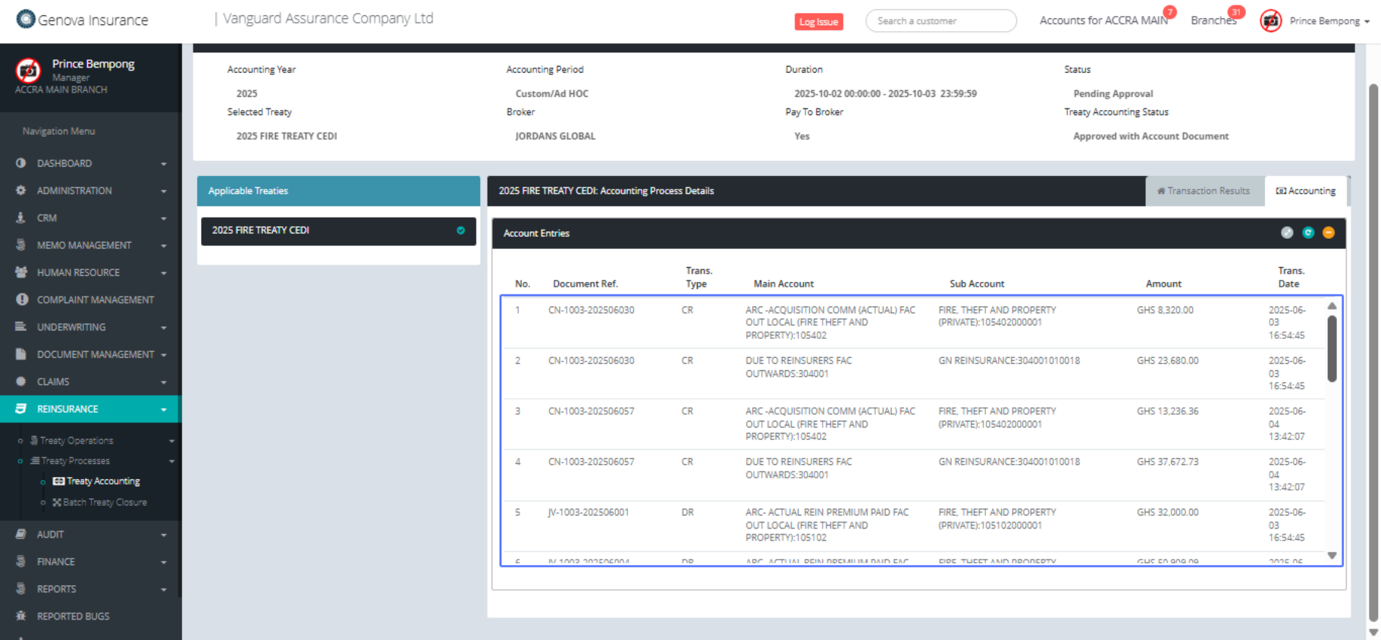Refresh the Account Entries panel

coord(1307,233)
